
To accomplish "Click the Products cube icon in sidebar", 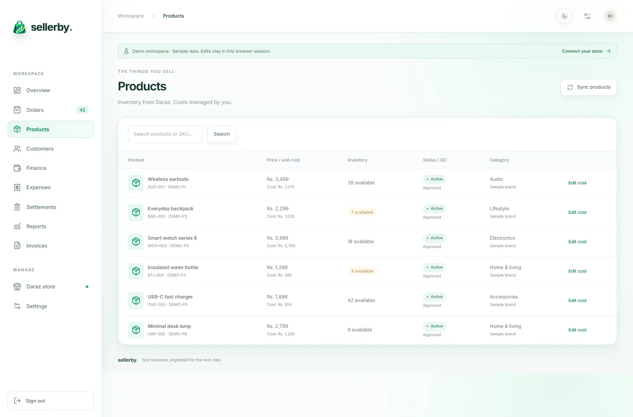I will pyautogui.click(x=17, y=129).
